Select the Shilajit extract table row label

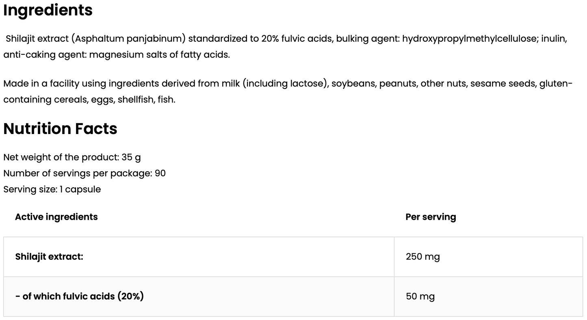point(49,257)
